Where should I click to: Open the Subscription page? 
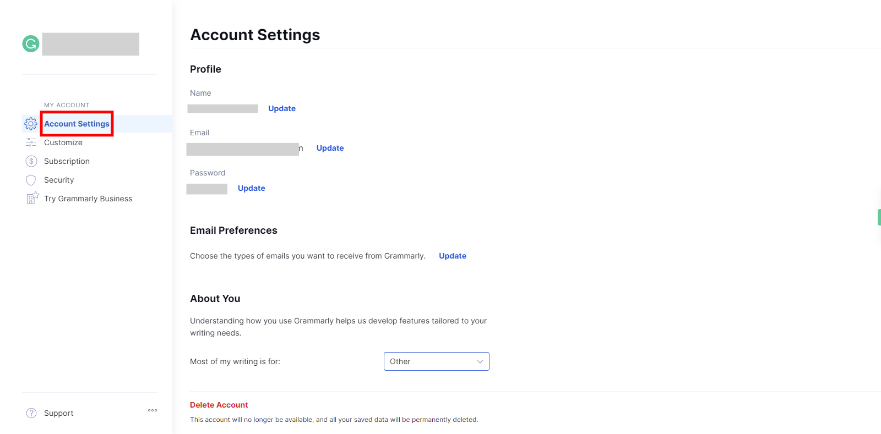pyautogui.click(x=67, y=161)
